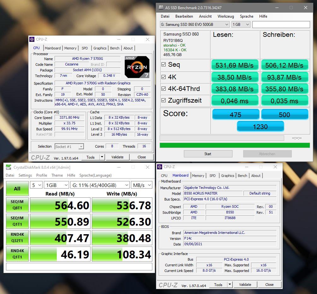
Task: Click the Abbrechen button in AS SSD Benchmark
Action: [267, 154]
